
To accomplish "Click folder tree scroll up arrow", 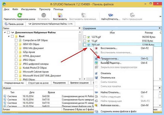I will (80, 32).
